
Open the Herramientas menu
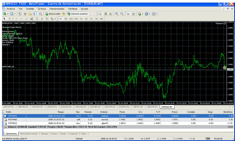(x=57, y=9)
